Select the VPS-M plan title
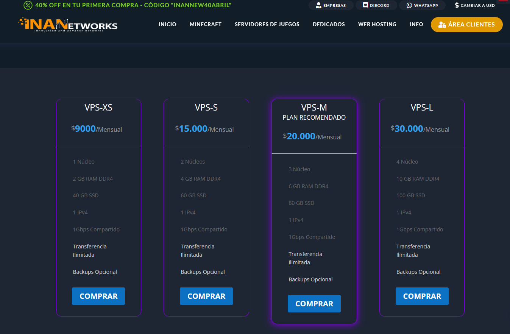This screenshot has height=334, width=510. click(314, 108)
